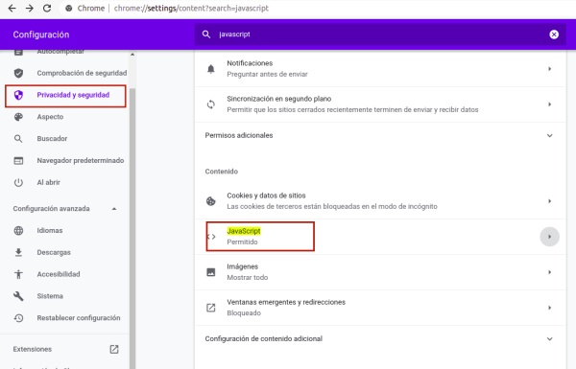Click the magnifier icon next to Buscador
This screenshot has width=576, height=369.
point(18,139)
